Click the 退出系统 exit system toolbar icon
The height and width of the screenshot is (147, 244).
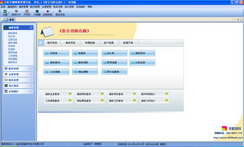pos(60,13)
